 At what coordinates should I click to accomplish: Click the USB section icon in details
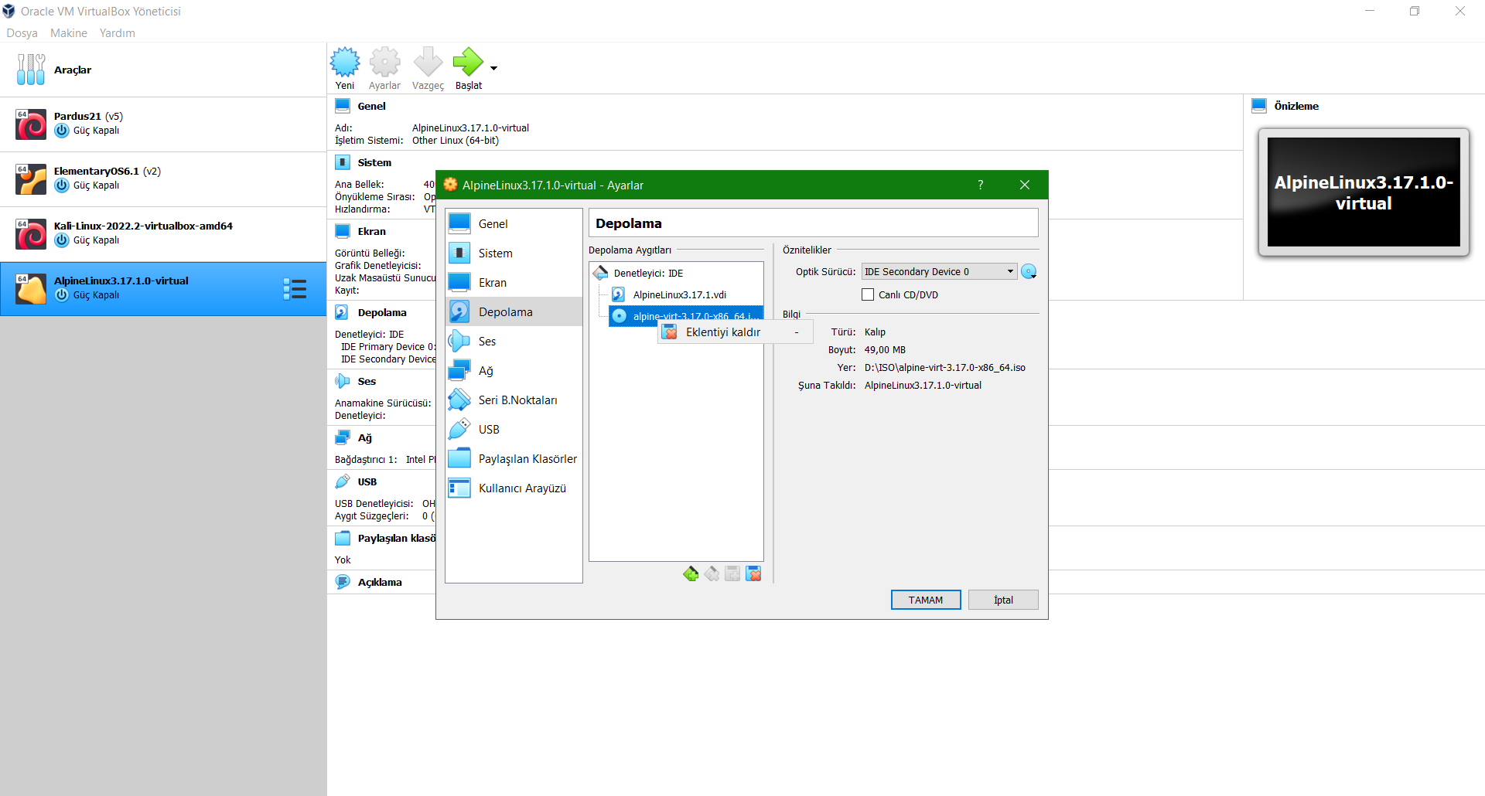[343, 481]
